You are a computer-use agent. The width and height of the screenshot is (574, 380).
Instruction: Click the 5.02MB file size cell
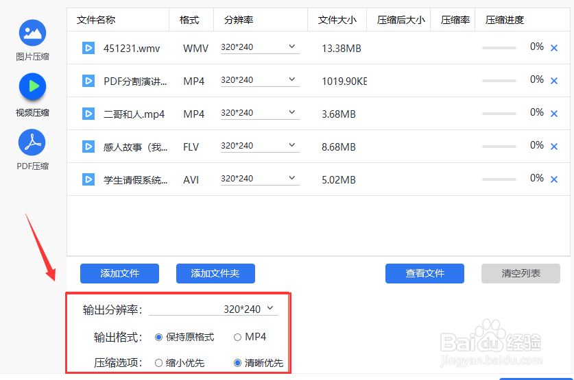pyautogui.click(x=339, y=180)
